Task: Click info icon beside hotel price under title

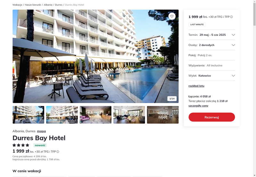Action: point(58,152)
